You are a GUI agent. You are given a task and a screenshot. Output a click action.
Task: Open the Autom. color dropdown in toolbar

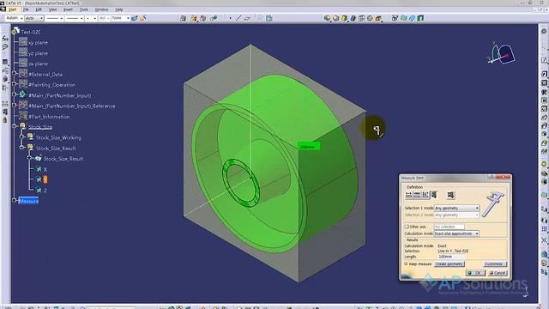(x=15, y=18)
